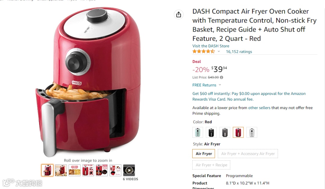Image resolution: width=325 pixels, height=189 pixels.
Task: Click the star rating icons
Action: 203,51
